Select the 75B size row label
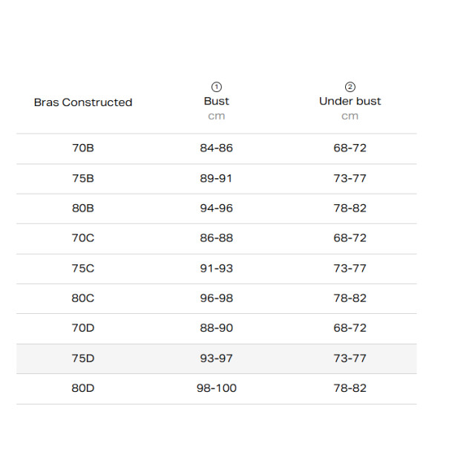This screenshot has width=475, height=475. pyautogui.click(x=83, y=178)
